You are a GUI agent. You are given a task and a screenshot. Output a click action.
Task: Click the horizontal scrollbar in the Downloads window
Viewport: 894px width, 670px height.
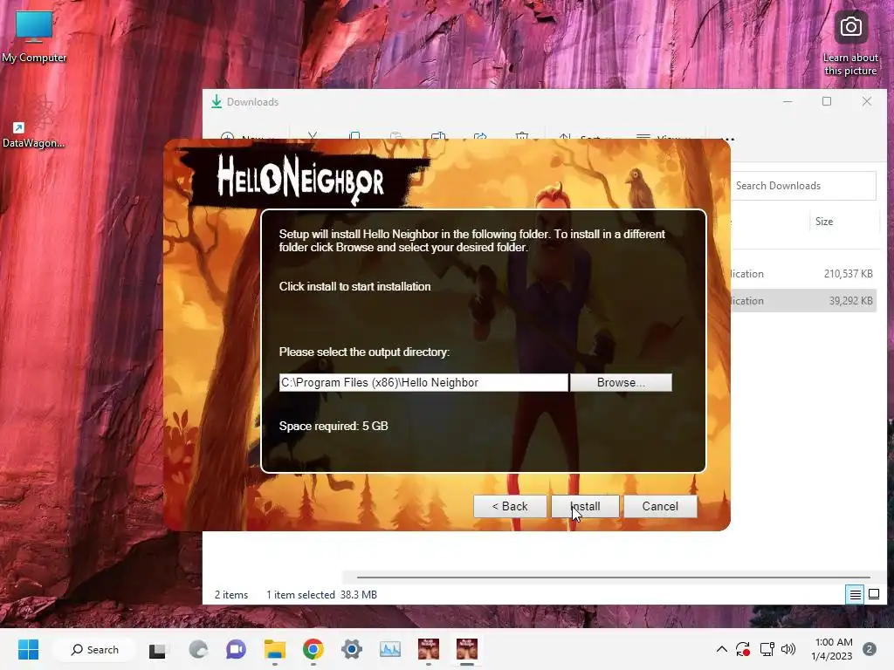(x=613, y=578)
